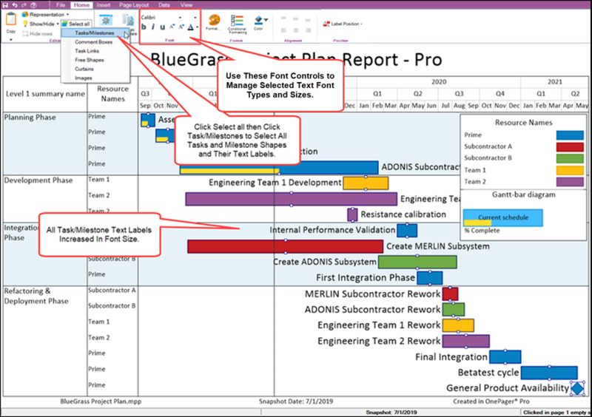The image size is (592, 417).
Task: Click the increase font size icon
Action: click(x=181, y=27)
